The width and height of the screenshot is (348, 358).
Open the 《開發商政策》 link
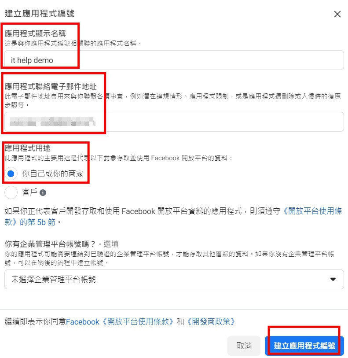(211, 321)
